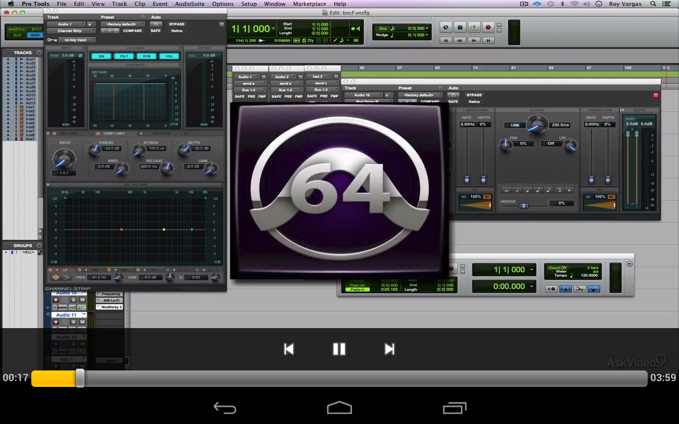Screen dimensions: 679x424
Task: Open the GROUPS list menu arrow
Action: click(x=38, y=245)
